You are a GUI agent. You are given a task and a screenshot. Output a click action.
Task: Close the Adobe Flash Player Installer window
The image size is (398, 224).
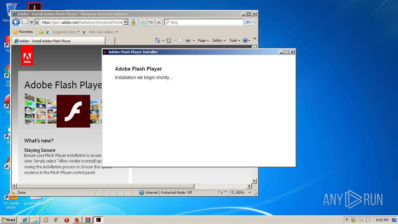(292, 52)
